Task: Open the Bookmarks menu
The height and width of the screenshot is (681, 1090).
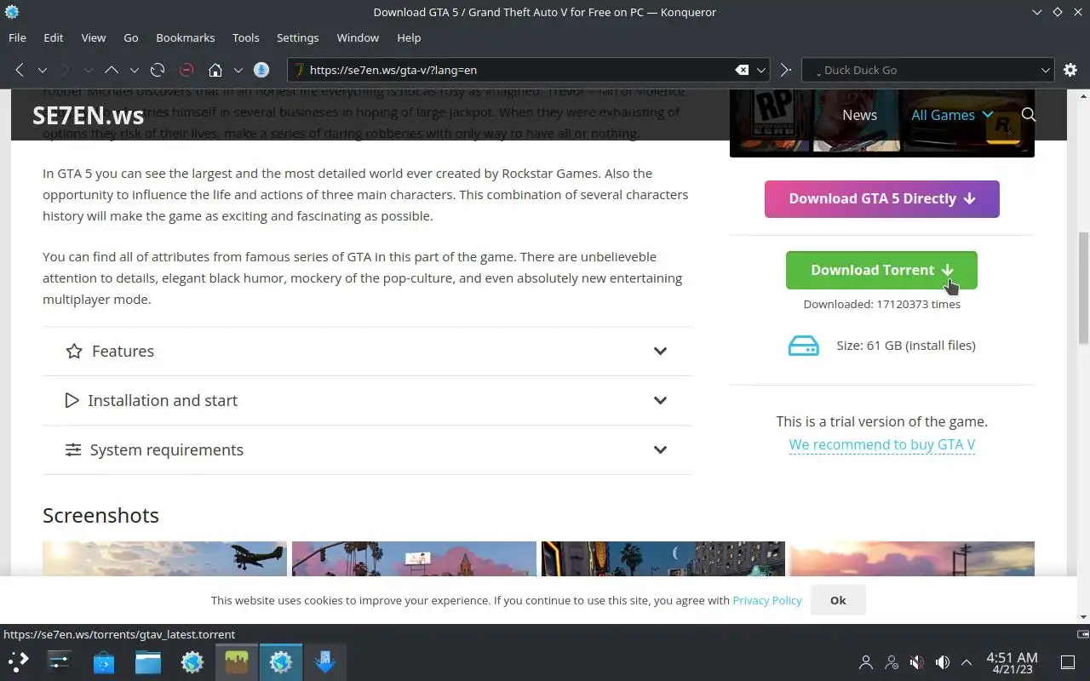Action: tap(186, 37)
